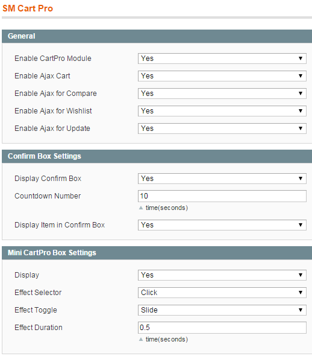The image size is (312, 356).
Task: Expand the Effect Selector dropdown showing Click
Action: [222, 293]
